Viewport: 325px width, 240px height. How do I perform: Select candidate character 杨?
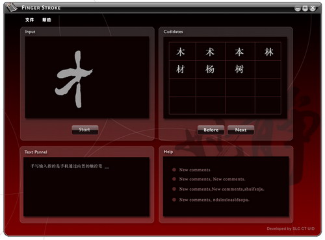210,69
